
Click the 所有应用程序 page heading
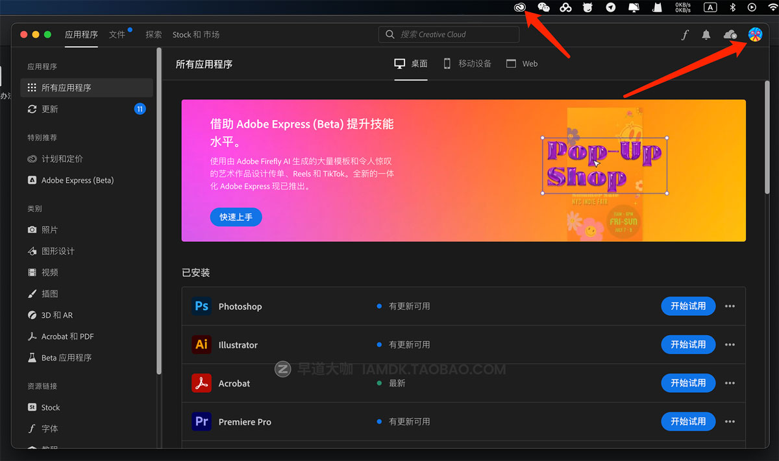click(204, 64)
